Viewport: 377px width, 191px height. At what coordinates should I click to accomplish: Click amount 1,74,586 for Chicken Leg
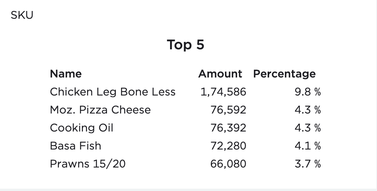coord(223,92)
